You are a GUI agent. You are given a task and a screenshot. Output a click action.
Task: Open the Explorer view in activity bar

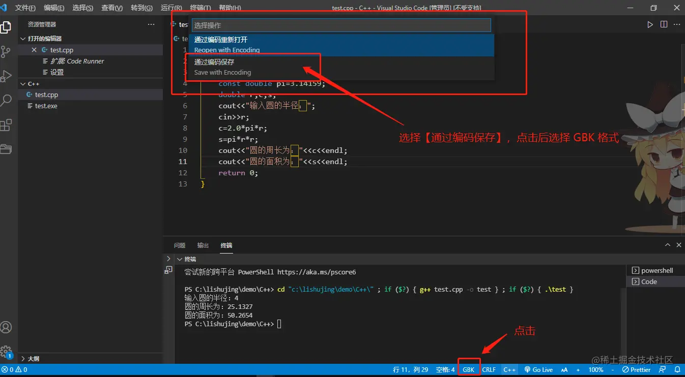6,27
